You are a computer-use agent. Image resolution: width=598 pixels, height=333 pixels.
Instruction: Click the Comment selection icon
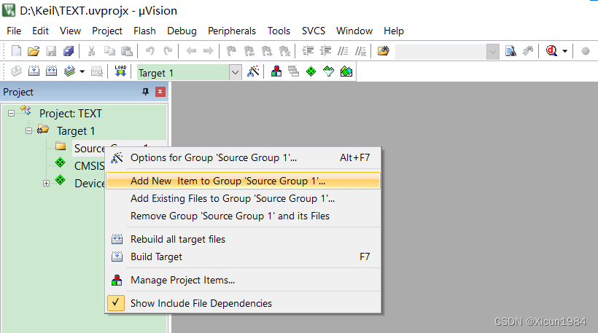point(343,51)
